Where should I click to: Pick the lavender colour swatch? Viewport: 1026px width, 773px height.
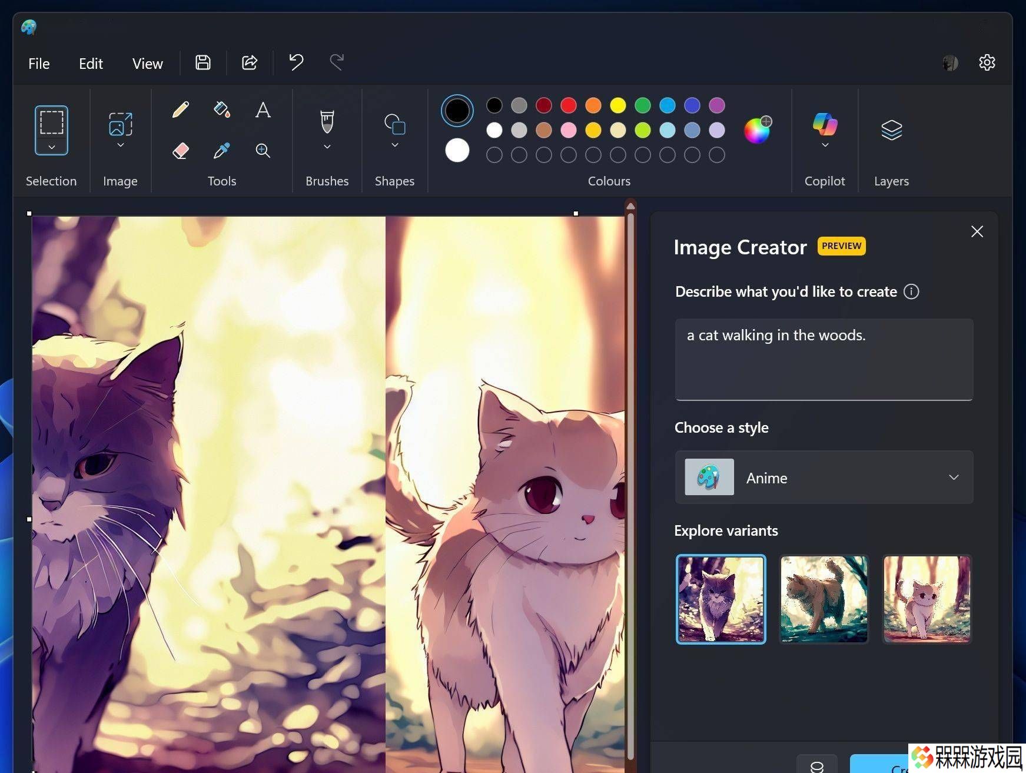717,130
